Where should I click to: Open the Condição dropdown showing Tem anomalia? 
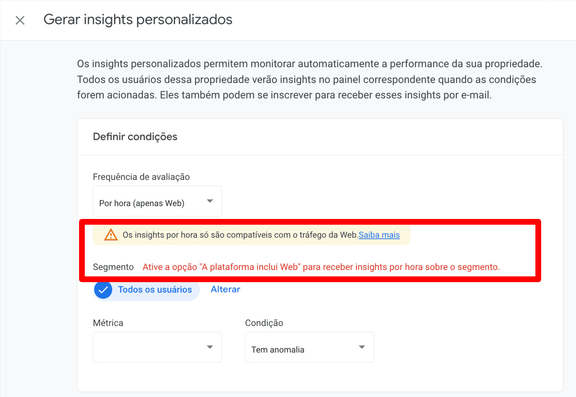(309, 347)
